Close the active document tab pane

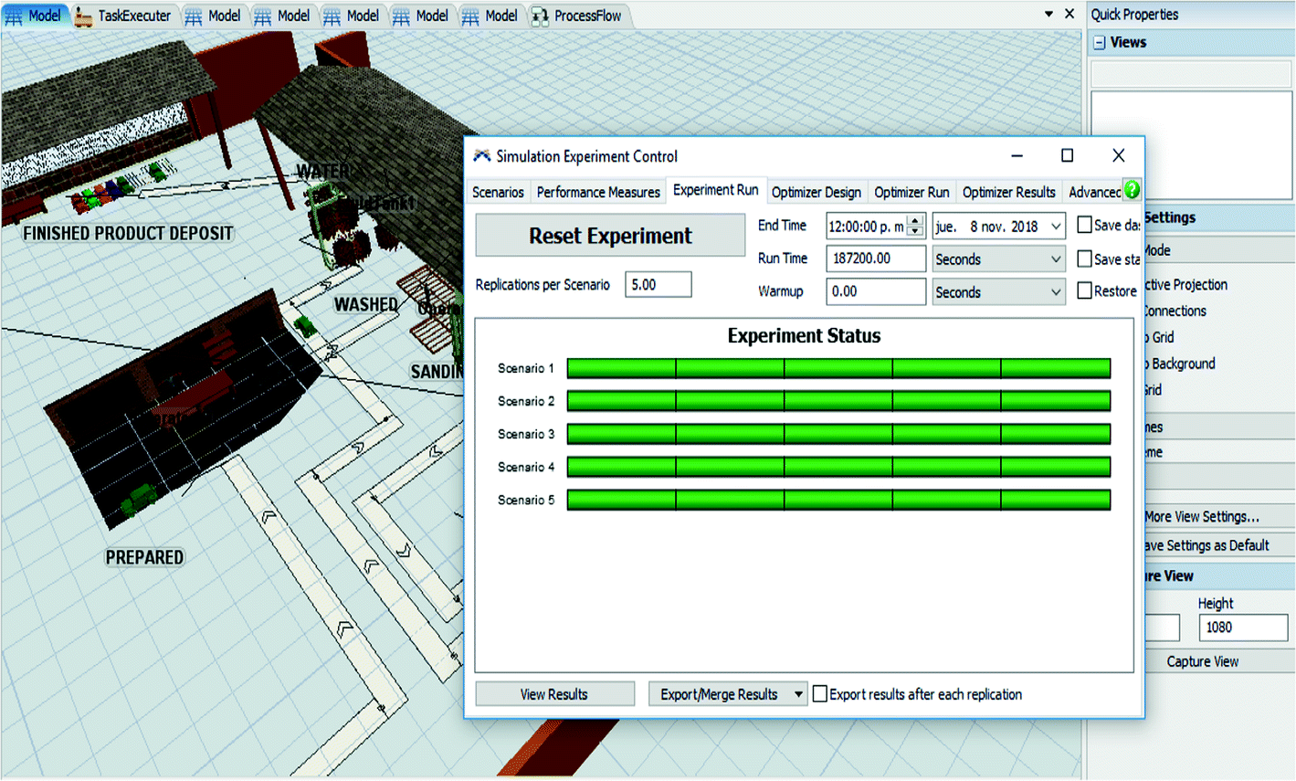[x=1069, y=15]
